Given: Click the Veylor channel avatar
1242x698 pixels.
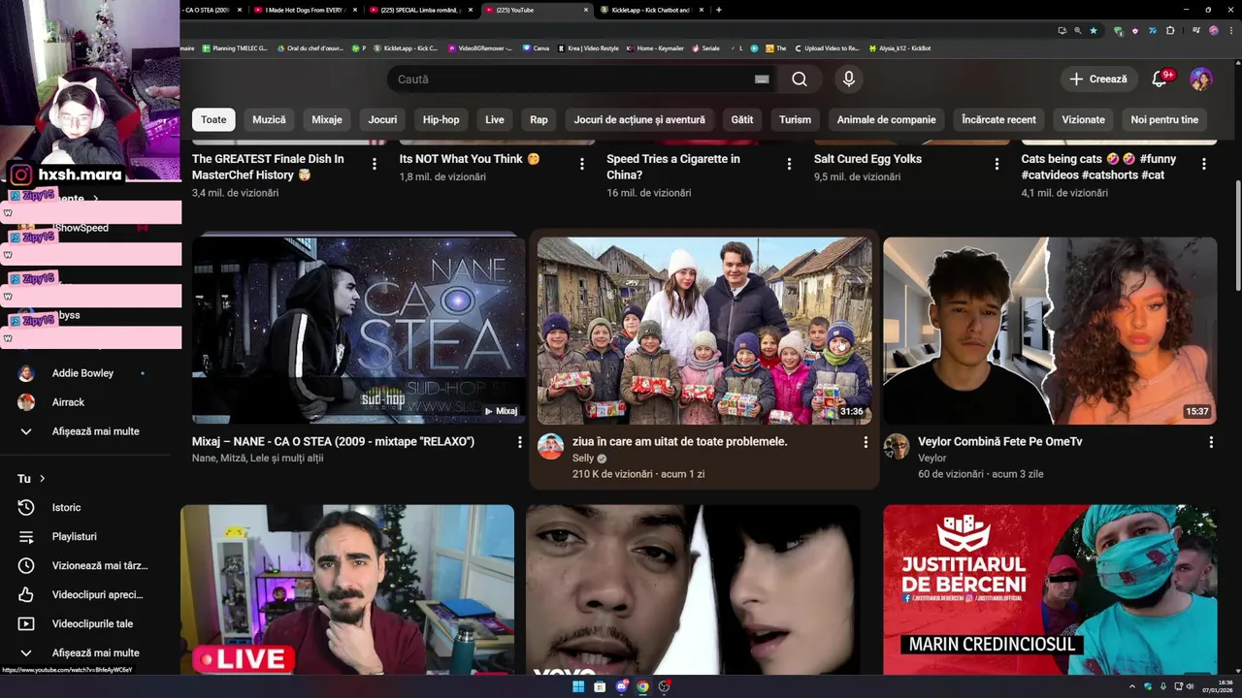Looking at the screenshot, I should (896, 447).
